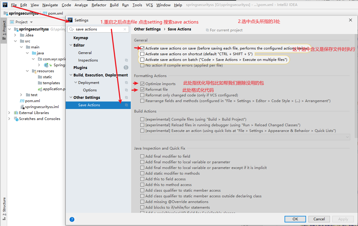Open the VCS menu

[x=149, y=5]
